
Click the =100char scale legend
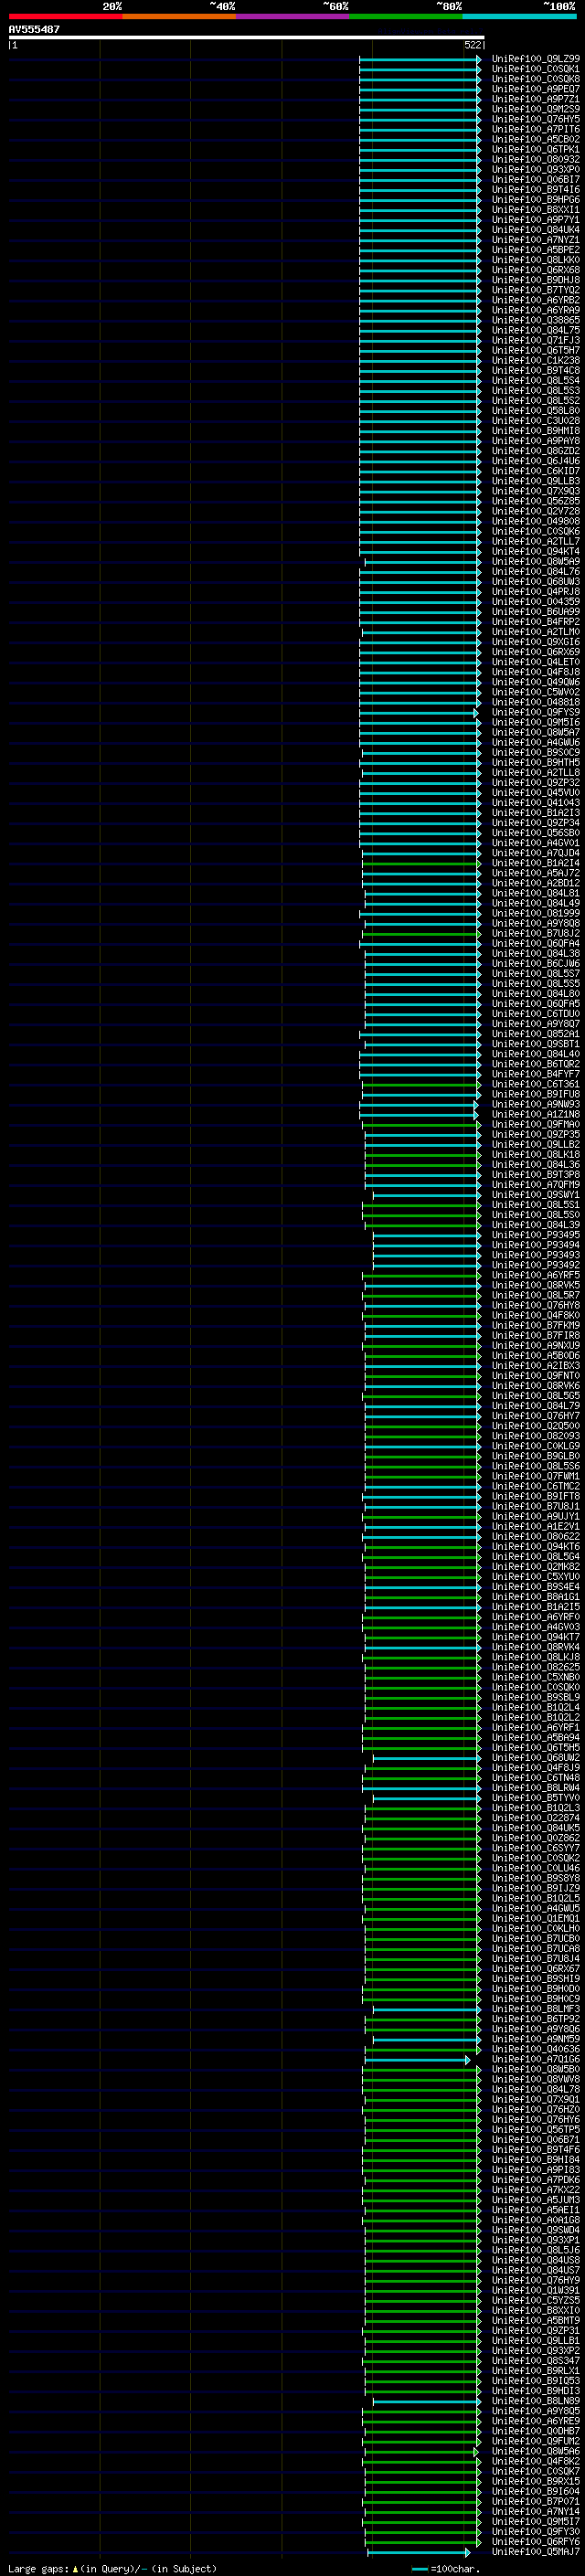(446, 2569)
